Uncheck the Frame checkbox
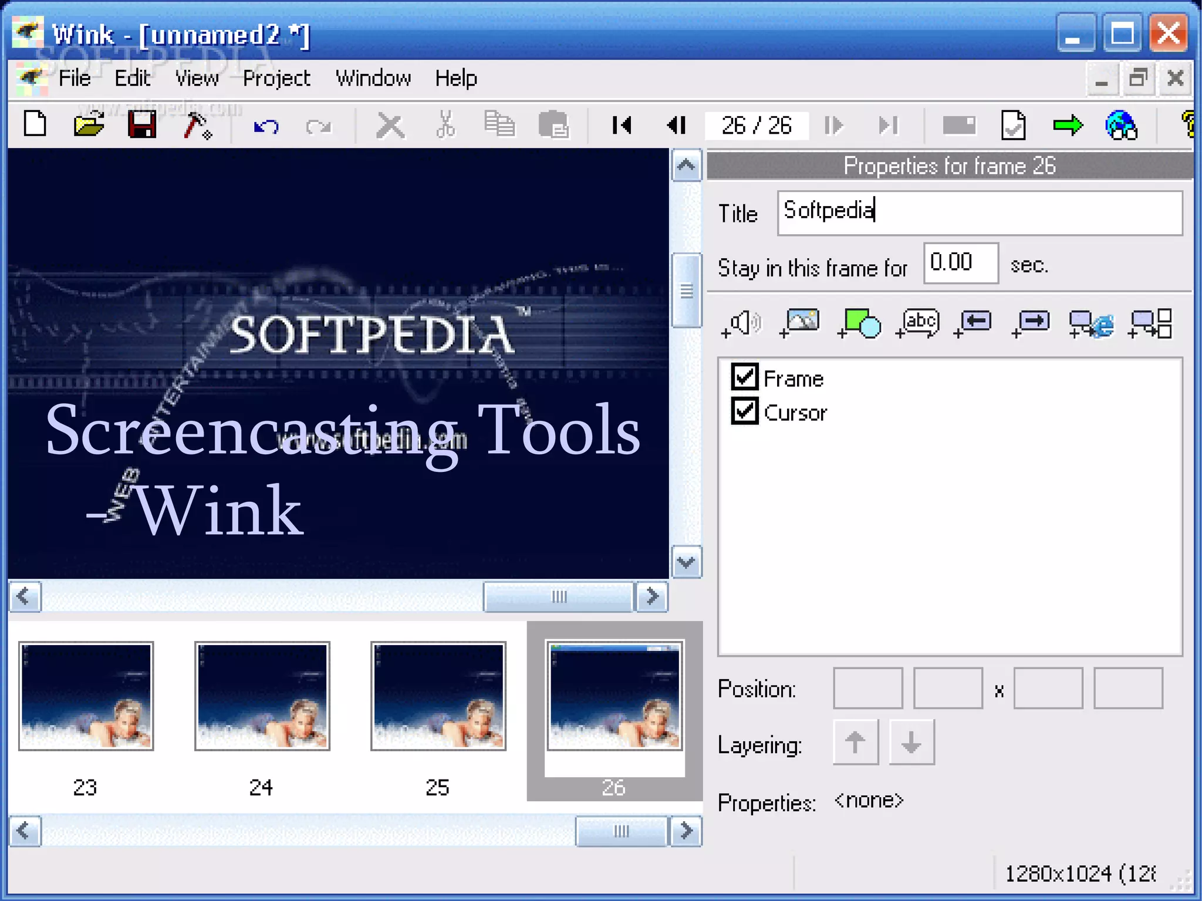Image resolution: width=1202 pixels, height=901 pixels. [x=744, y=377]
